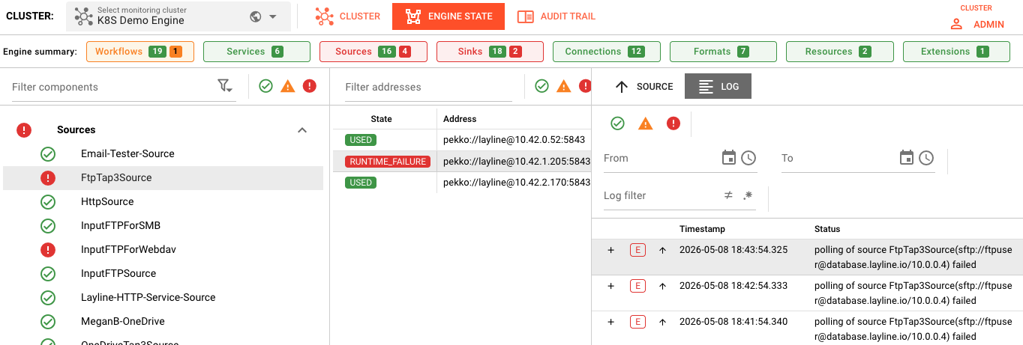Click the globe icon in cluster selector
The height and width of the screenshot is (345, 1023).
[x=255, y=16]
